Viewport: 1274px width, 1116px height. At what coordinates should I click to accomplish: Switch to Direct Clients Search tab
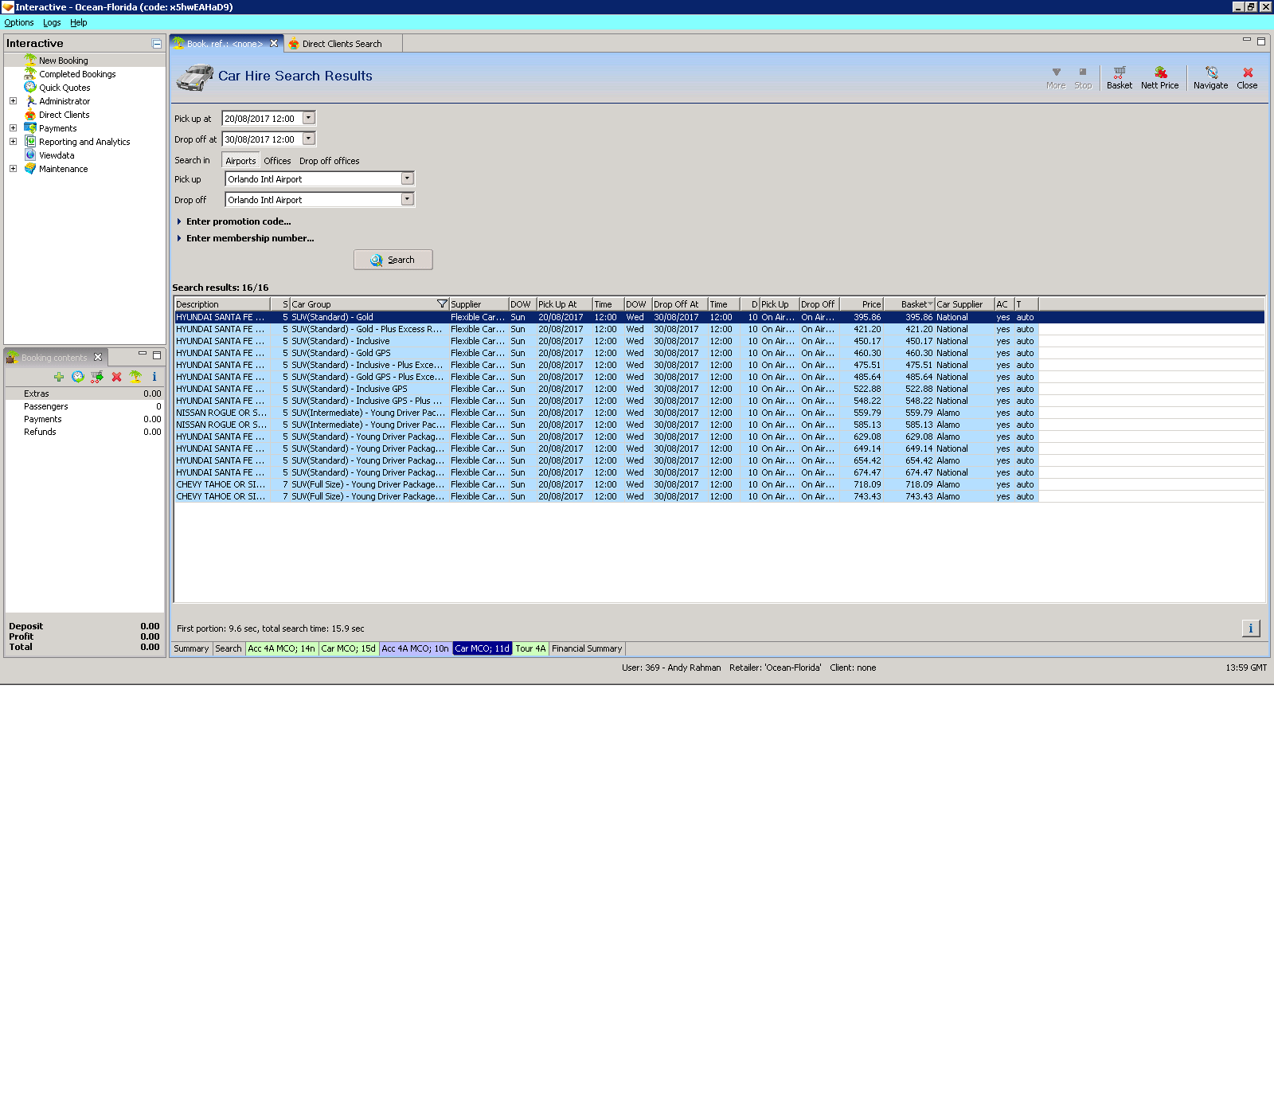[342, 44]
